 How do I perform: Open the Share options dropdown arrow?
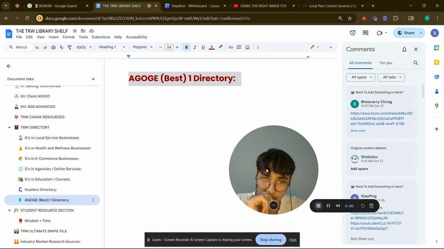click(x=421, y=33)
